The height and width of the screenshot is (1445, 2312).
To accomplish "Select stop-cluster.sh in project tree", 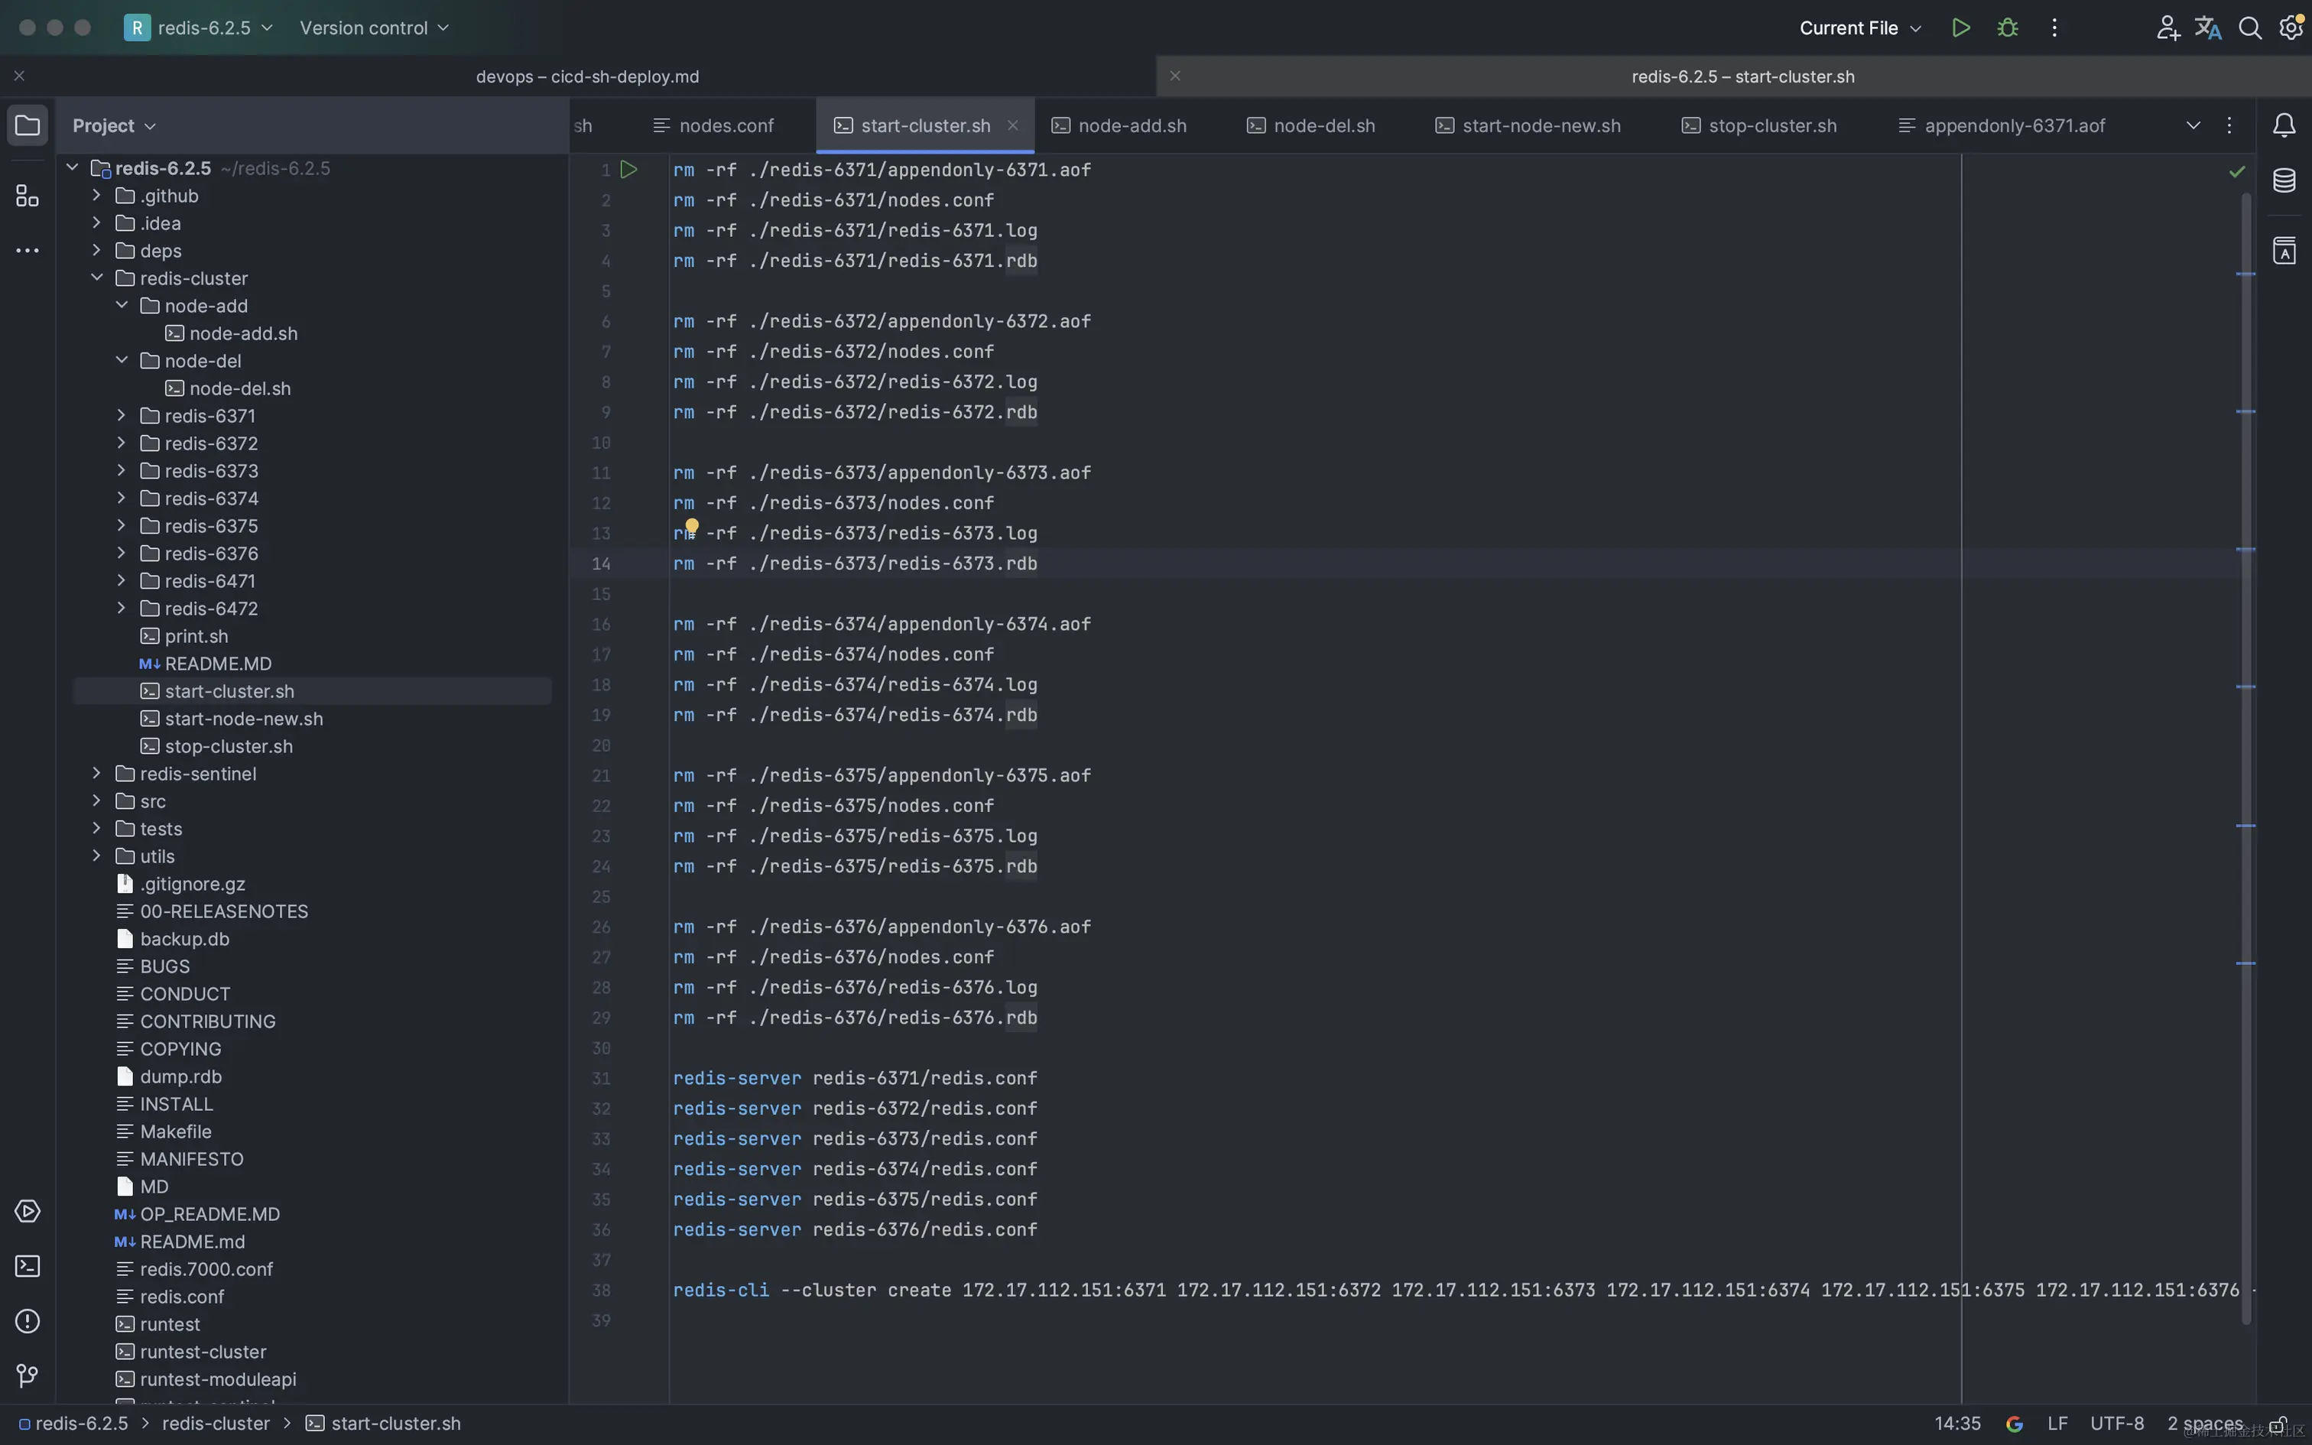I will pyautogui.click(x=229, y=746).
